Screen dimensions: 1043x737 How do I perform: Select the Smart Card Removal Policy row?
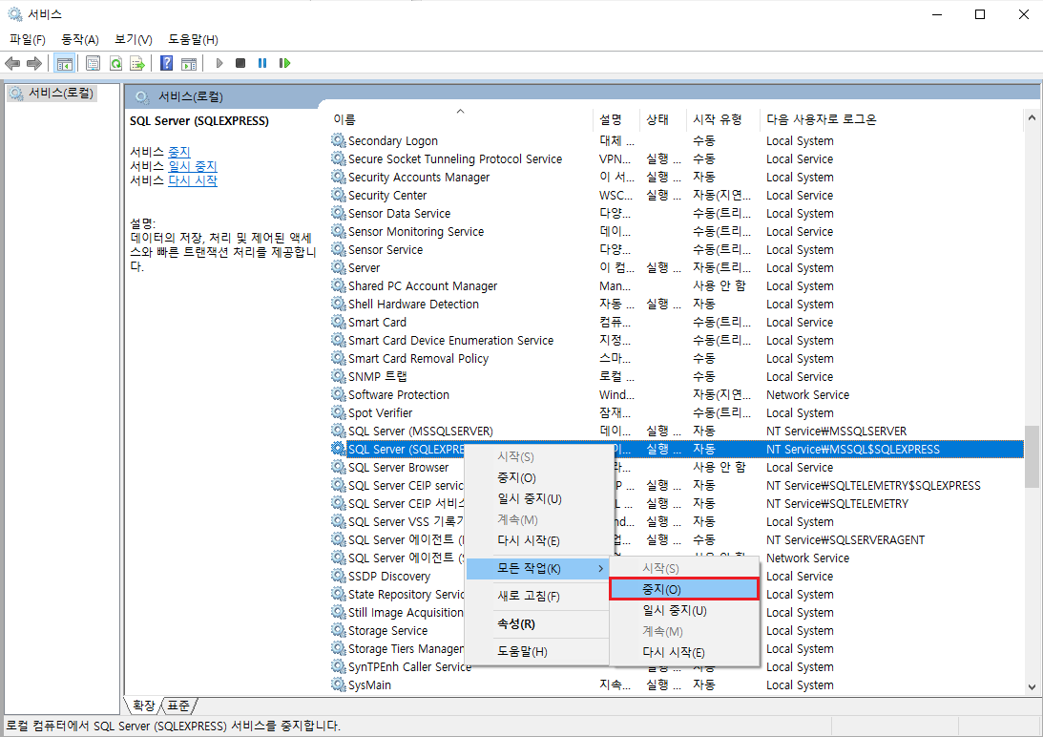pos(677,358)
